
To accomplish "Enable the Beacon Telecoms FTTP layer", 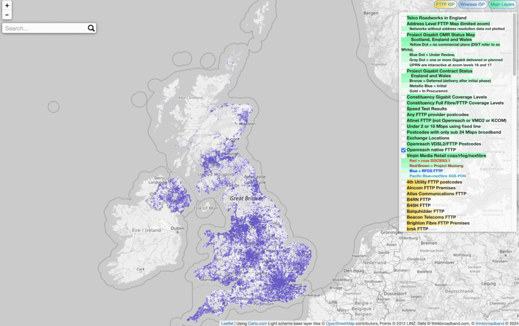I will (x=403, y=217).
